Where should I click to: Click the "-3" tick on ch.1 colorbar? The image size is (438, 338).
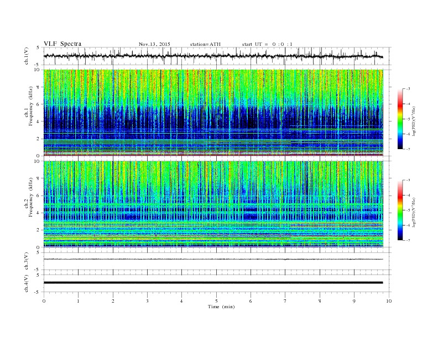(x=408, y=89)
